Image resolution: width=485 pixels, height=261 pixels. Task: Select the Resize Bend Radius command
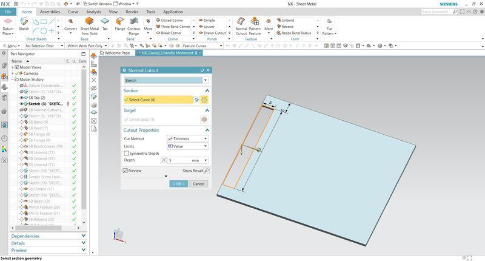coord(294,33)
